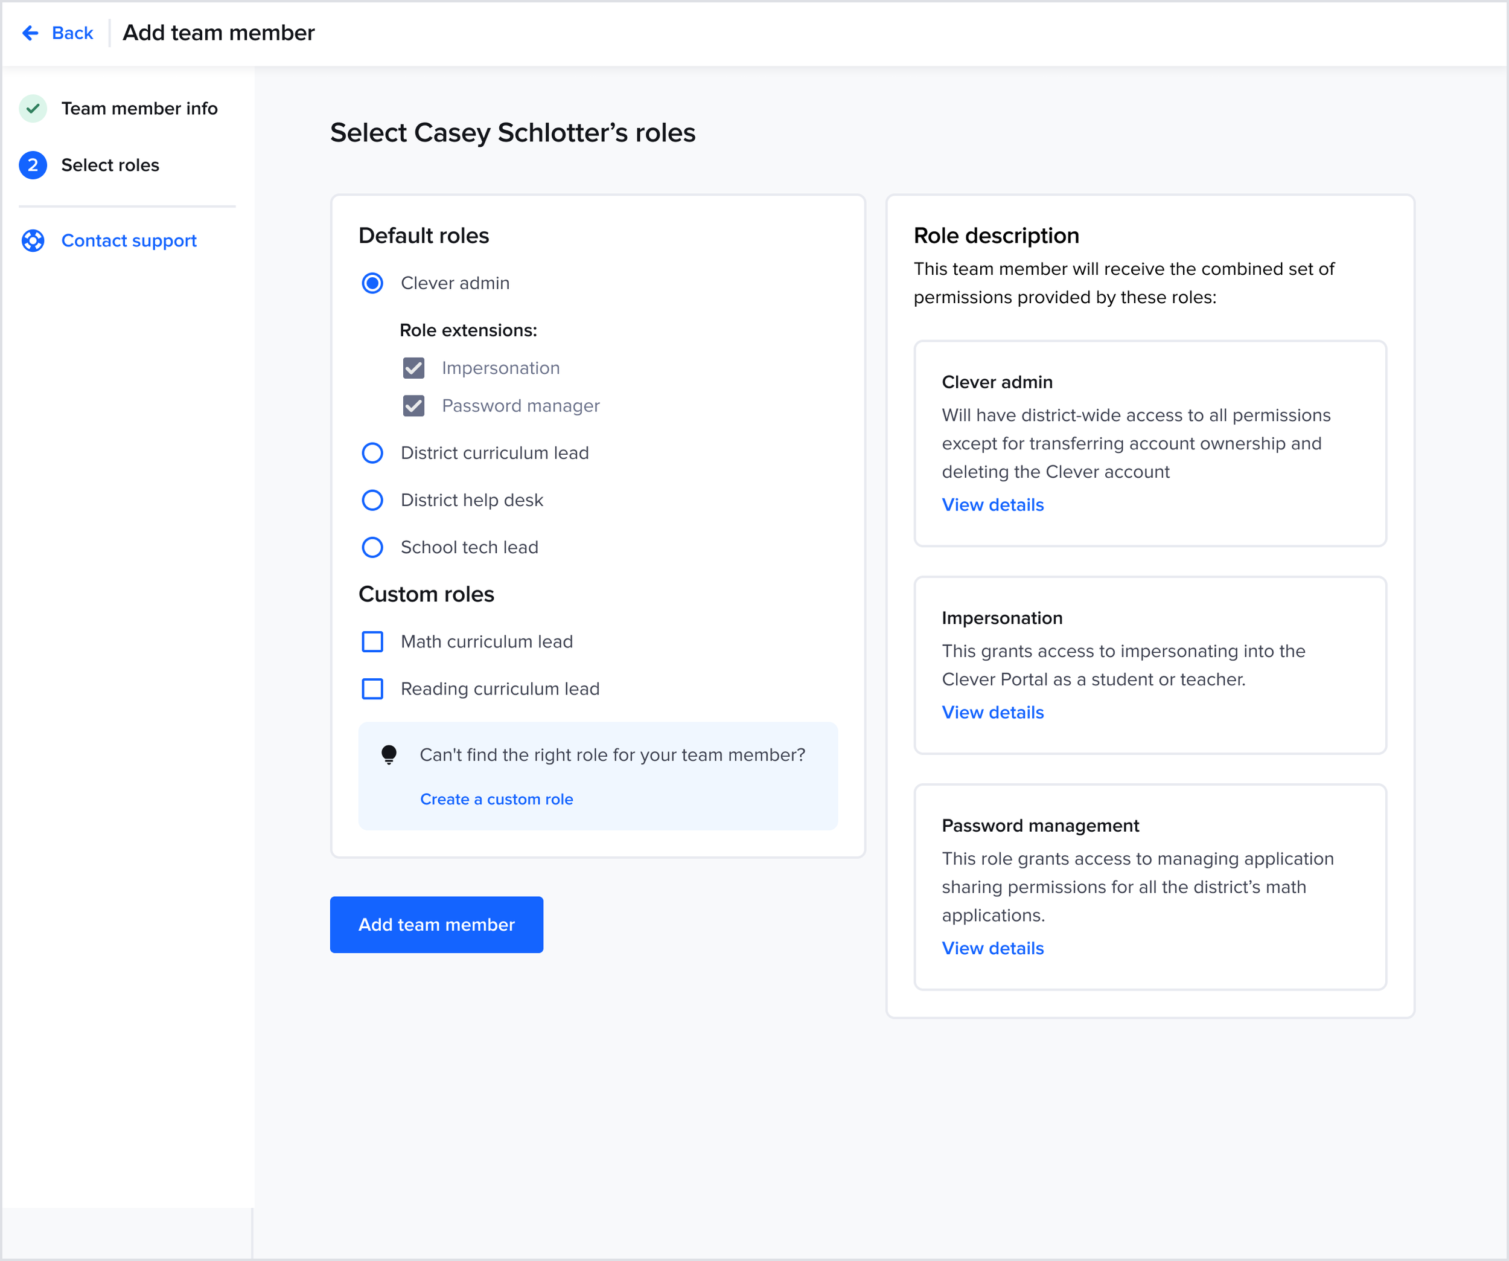Screen dimensions: 1509x1261
Task: Click the Add team member page title
Action: coord(219,33)
